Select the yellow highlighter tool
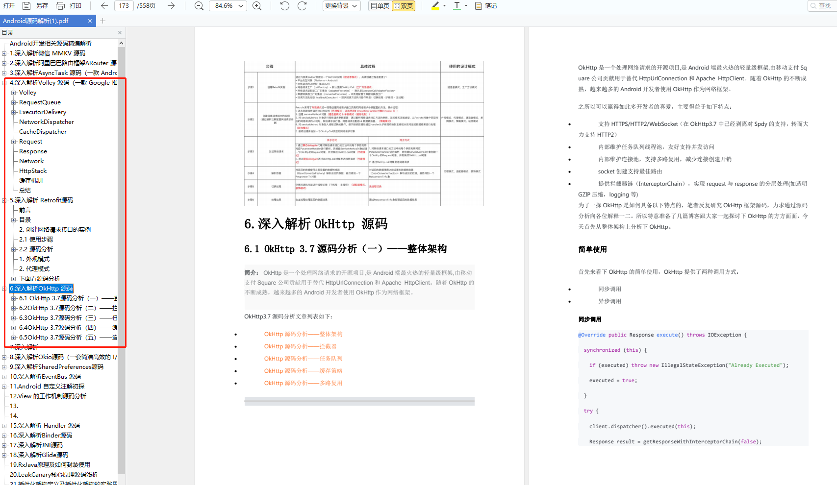Image resolution: width=837 pixels, height=485 pixels. [x=435, y=6]
